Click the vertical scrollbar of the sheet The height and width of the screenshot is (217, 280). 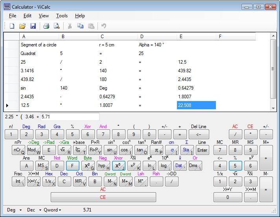[x=273, y=69]
